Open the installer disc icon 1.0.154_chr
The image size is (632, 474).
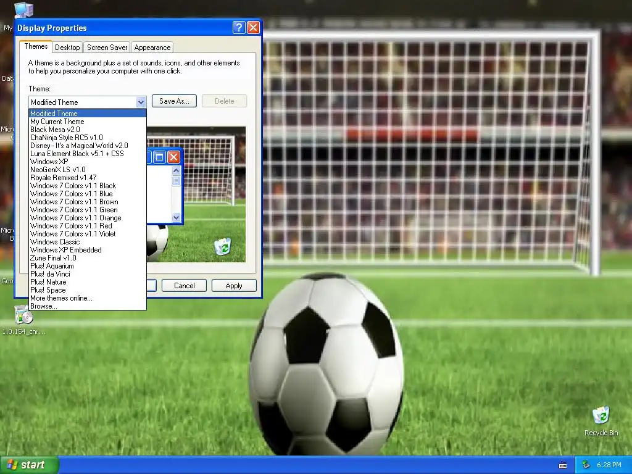click(24, 320)
